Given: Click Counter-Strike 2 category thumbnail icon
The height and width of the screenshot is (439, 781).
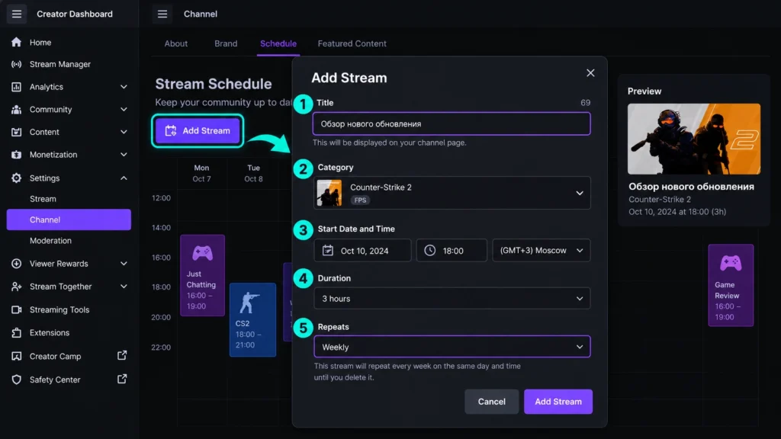Looking at the screenshot, I should pyautogui.click(x=329, y=193).
